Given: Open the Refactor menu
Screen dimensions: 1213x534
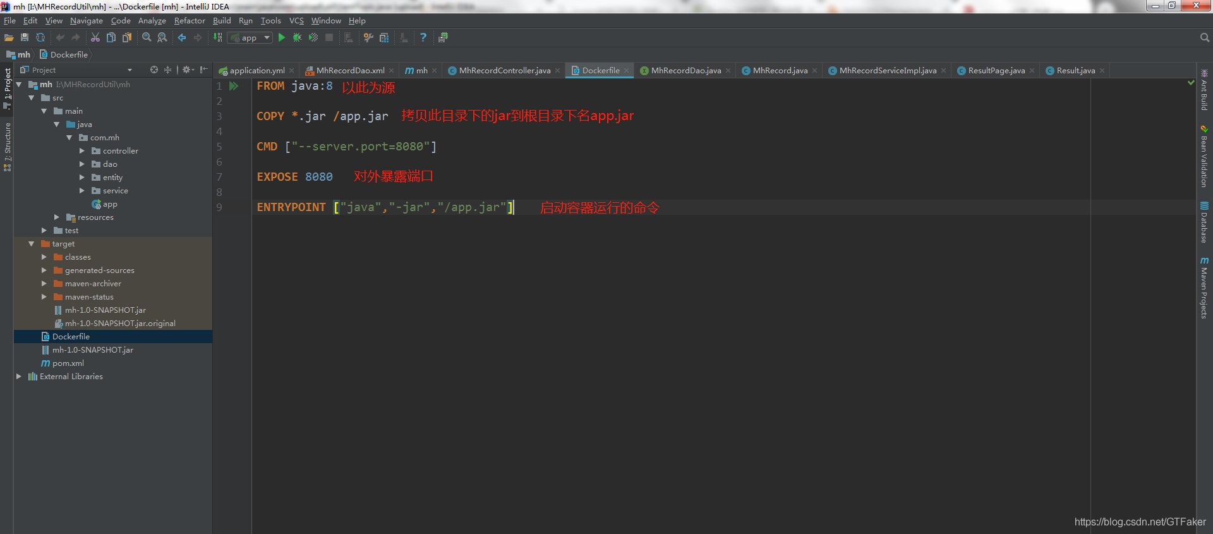Looking at the screenshot, I should 190,21.
